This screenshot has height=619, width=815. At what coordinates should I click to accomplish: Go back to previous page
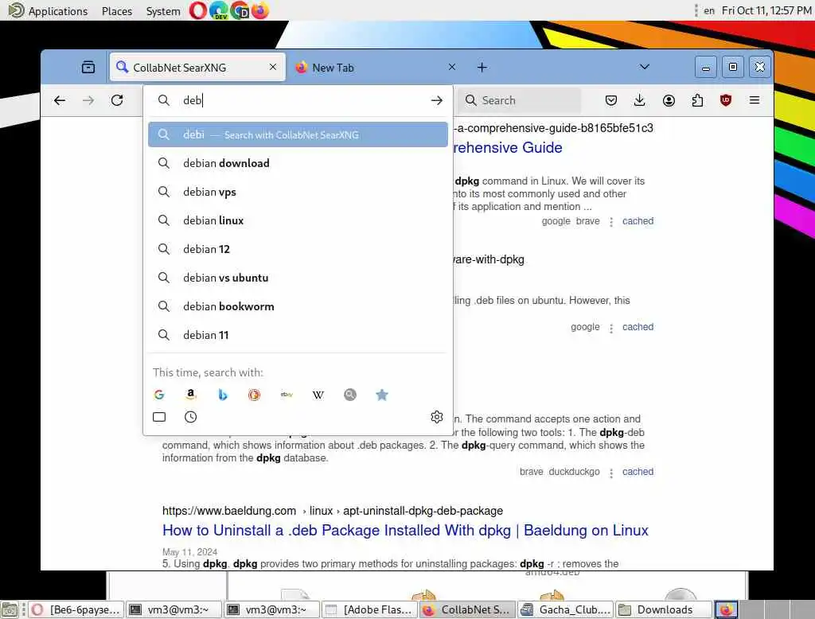pyautogui.click(x=60, y=100)
